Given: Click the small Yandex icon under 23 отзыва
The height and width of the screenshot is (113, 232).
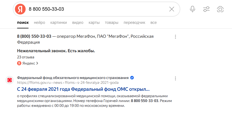Looking at the screenshot, I should 19,63.
